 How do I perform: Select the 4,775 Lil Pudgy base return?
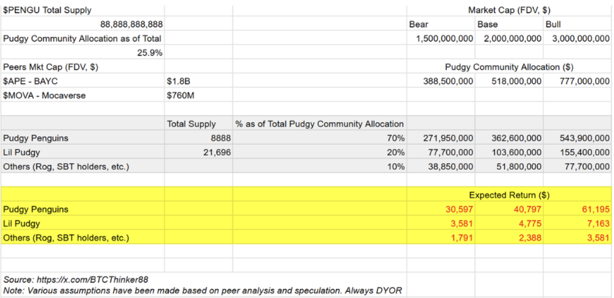point(530,223)
